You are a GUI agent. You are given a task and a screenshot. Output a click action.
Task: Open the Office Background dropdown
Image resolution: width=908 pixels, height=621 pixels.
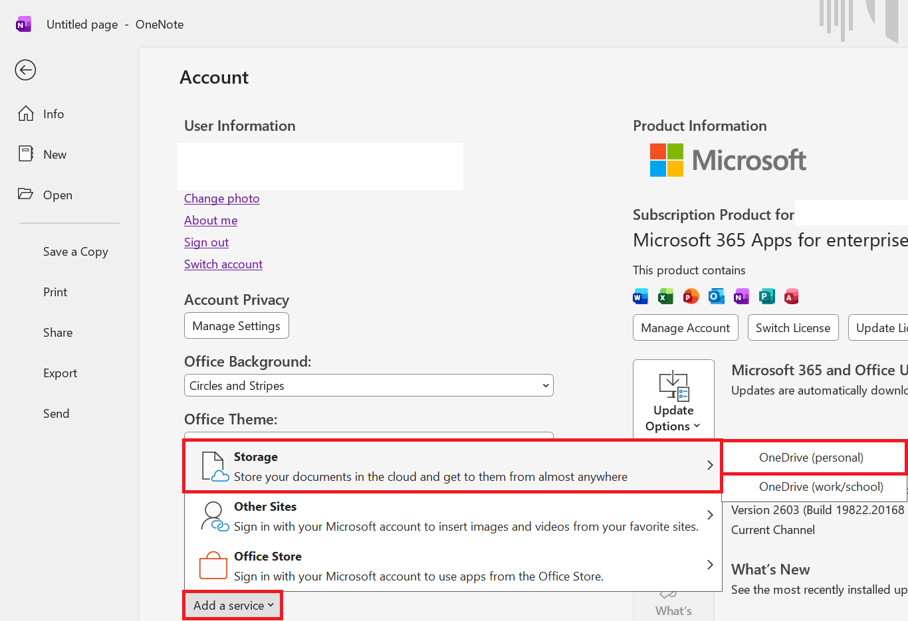(x=369, y=386)
